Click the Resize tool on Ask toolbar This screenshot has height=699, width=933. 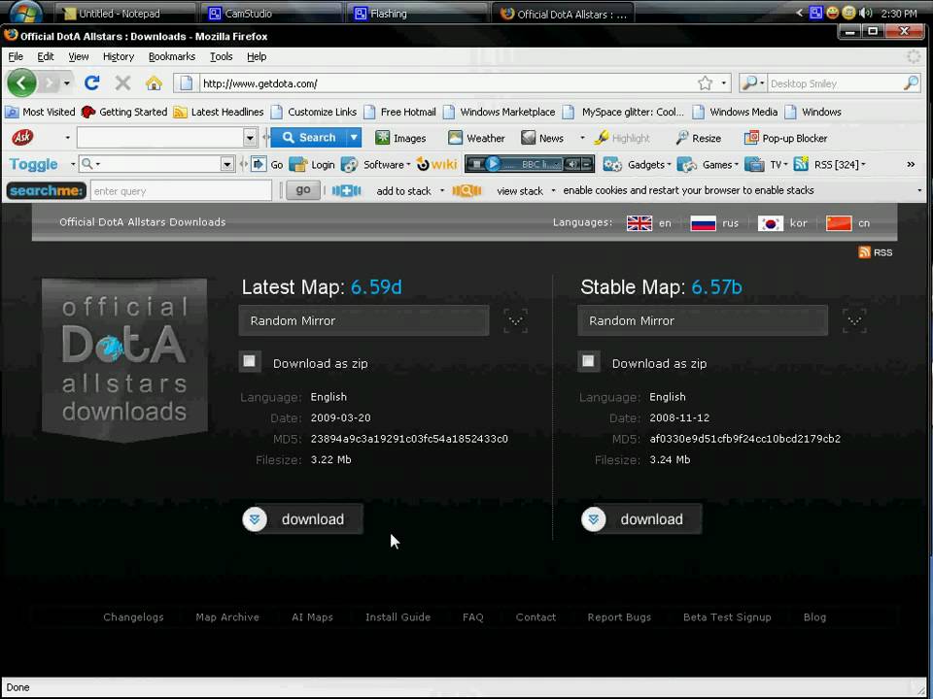click(x=699, y=138)
